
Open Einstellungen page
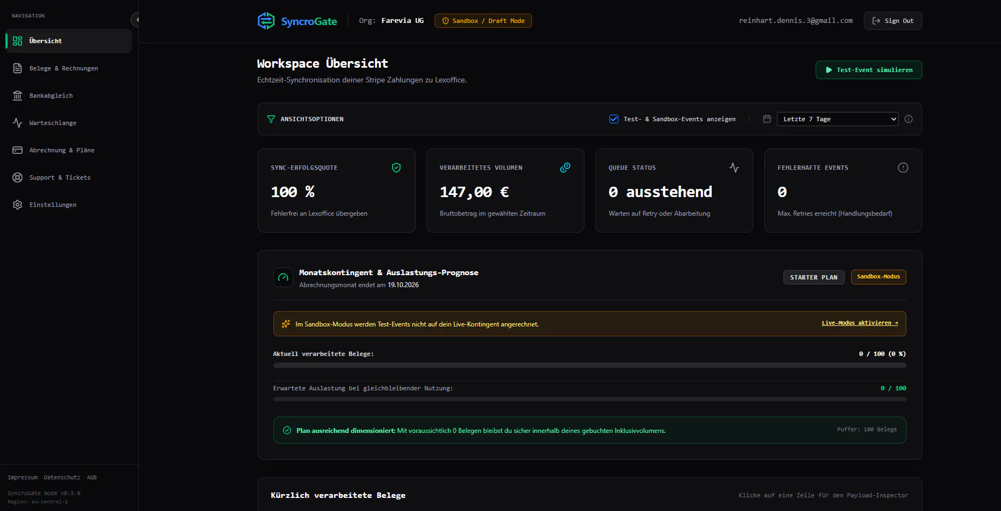[68, 205]
